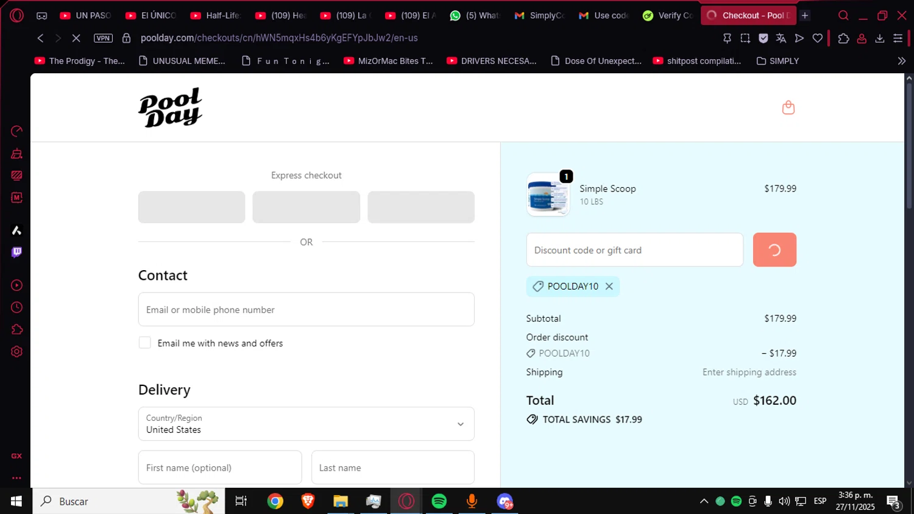Open the profile account icon
The image size is (914, 514).
862,38
